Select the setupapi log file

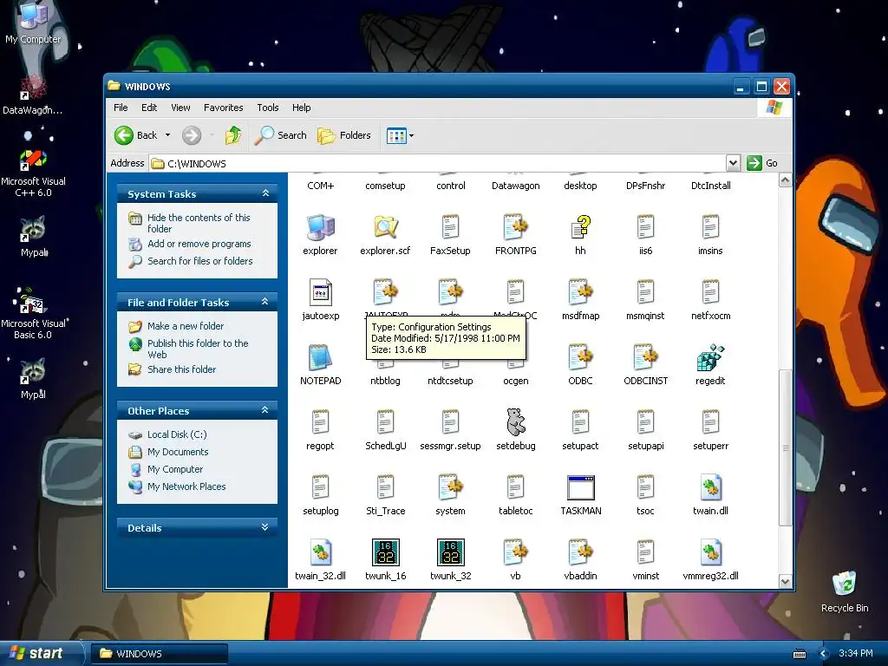click(645, 422)
